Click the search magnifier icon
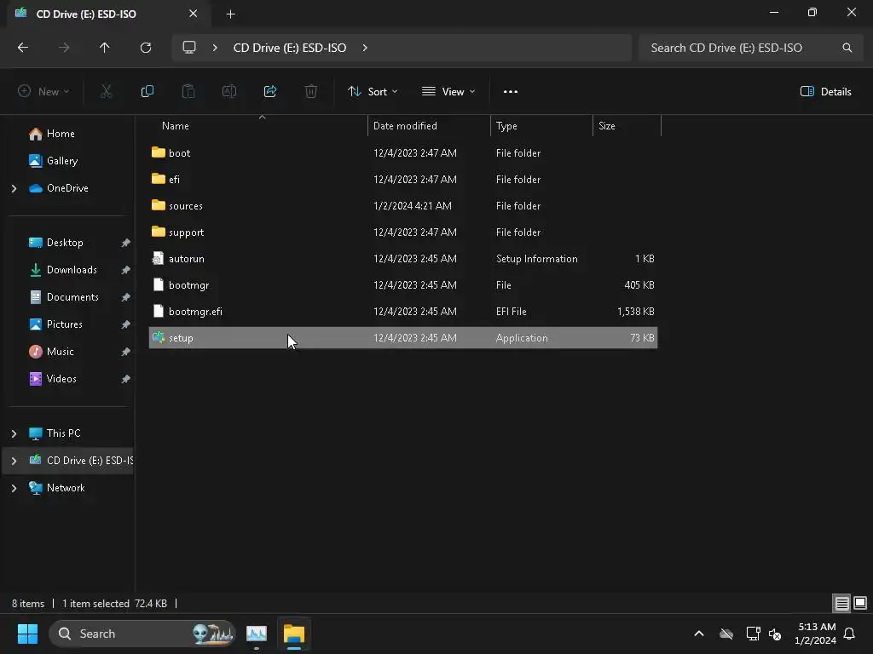 click(x=847, y=48)
